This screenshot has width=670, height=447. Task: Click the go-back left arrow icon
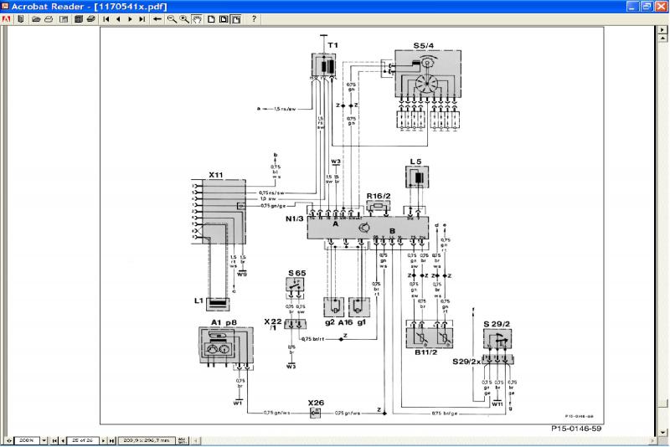point(157,19)
